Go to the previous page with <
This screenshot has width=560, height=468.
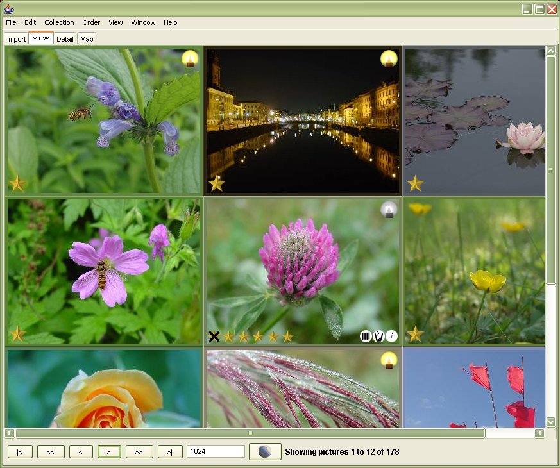coord(81,452)
